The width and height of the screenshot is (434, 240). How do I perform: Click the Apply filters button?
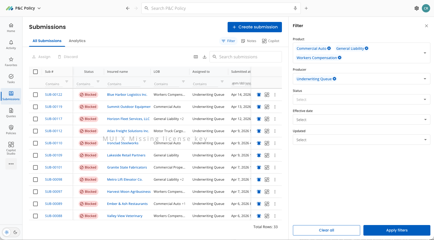tap(397, 230)
